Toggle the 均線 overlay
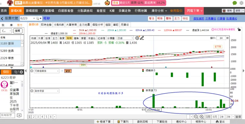245x124 pixels. (33, 38)
